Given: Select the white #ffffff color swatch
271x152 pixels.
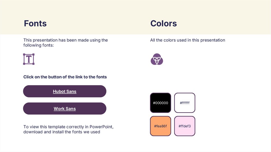Looking at the screenshot, I should click(x=185, y=97).
